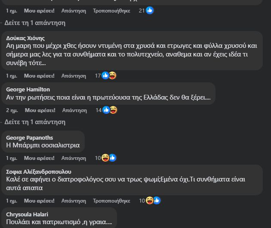Expand the 1 reply above Δούκας Χιόνης
Screen dimensions: 271x228
(34, 23)
